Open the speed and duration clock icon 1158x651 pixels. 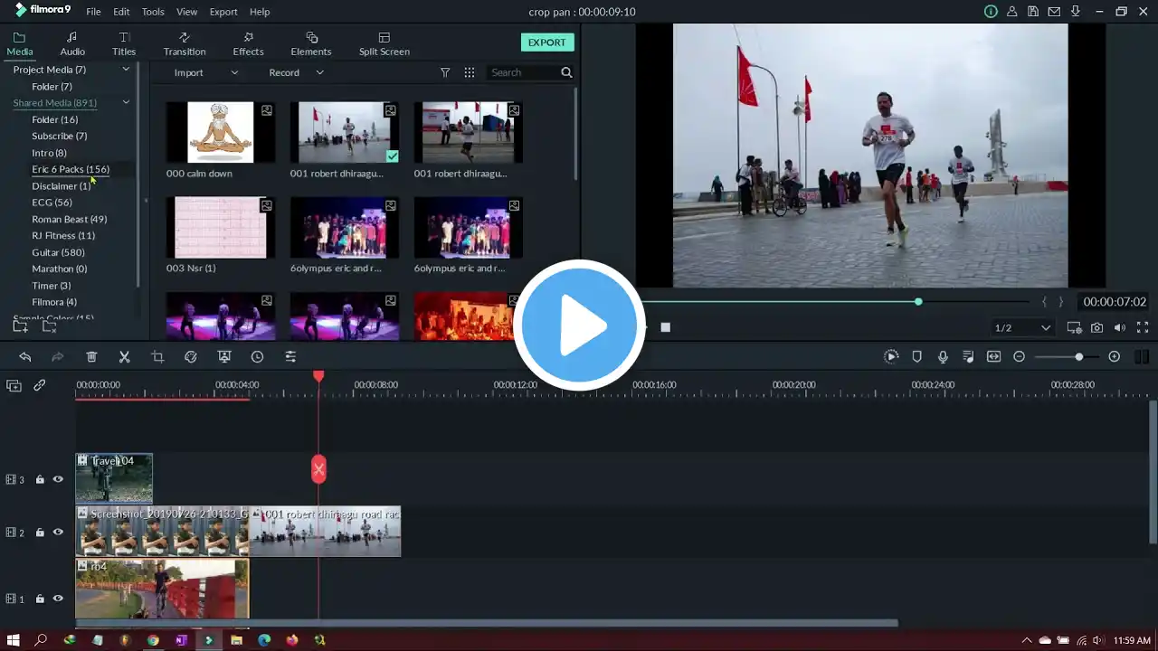(x=257, y=357)
